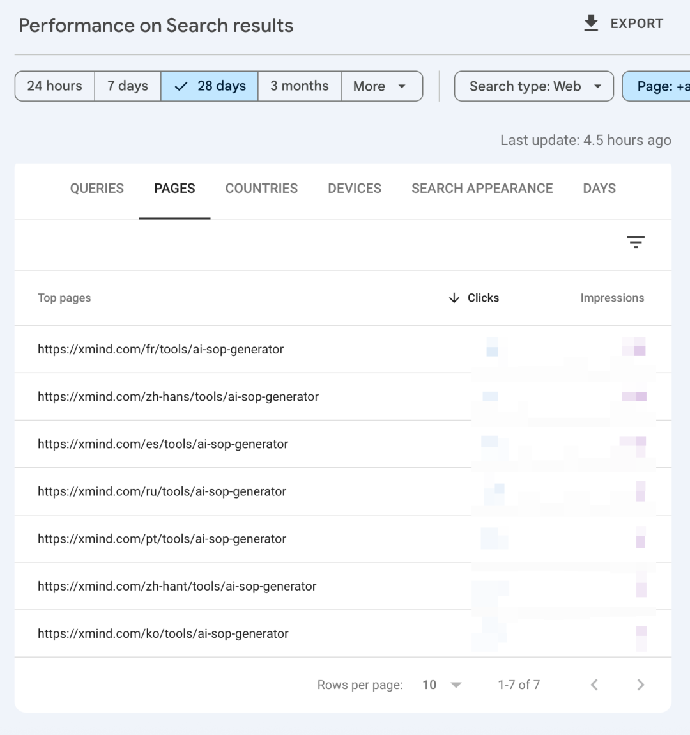Viewport: 690px width, 735px height.
Task: Open the /zh-hans/tools/ai-sop-generator page row
Action: click(343, 396)
